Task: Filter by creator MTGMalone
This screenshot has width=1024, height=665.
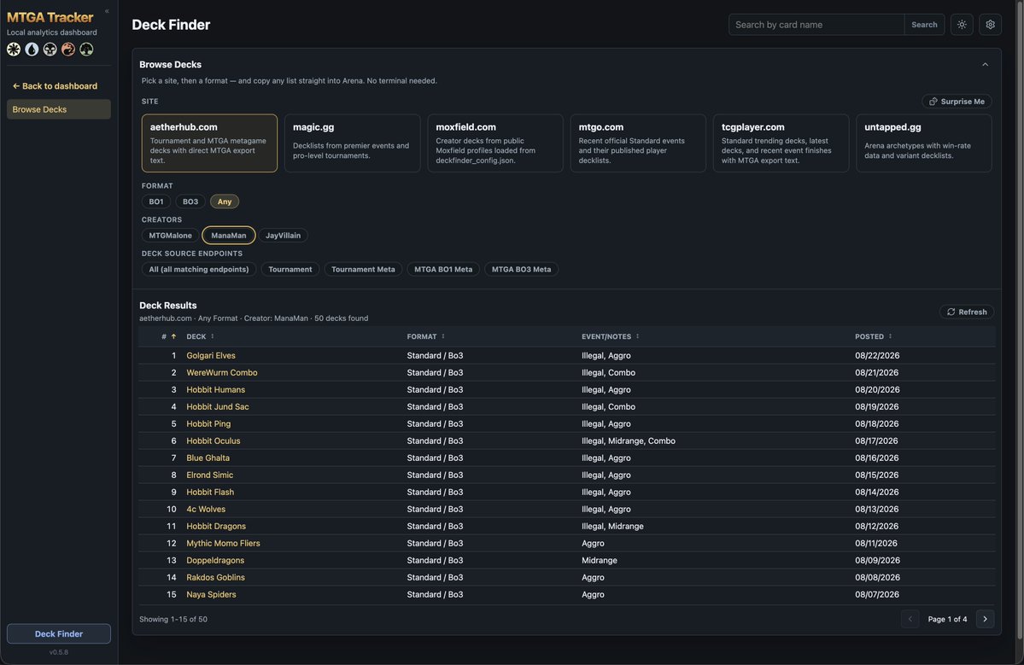Action: click(171, 236)
